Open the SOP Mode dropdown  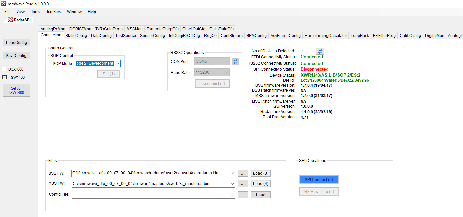click(118, 63)
